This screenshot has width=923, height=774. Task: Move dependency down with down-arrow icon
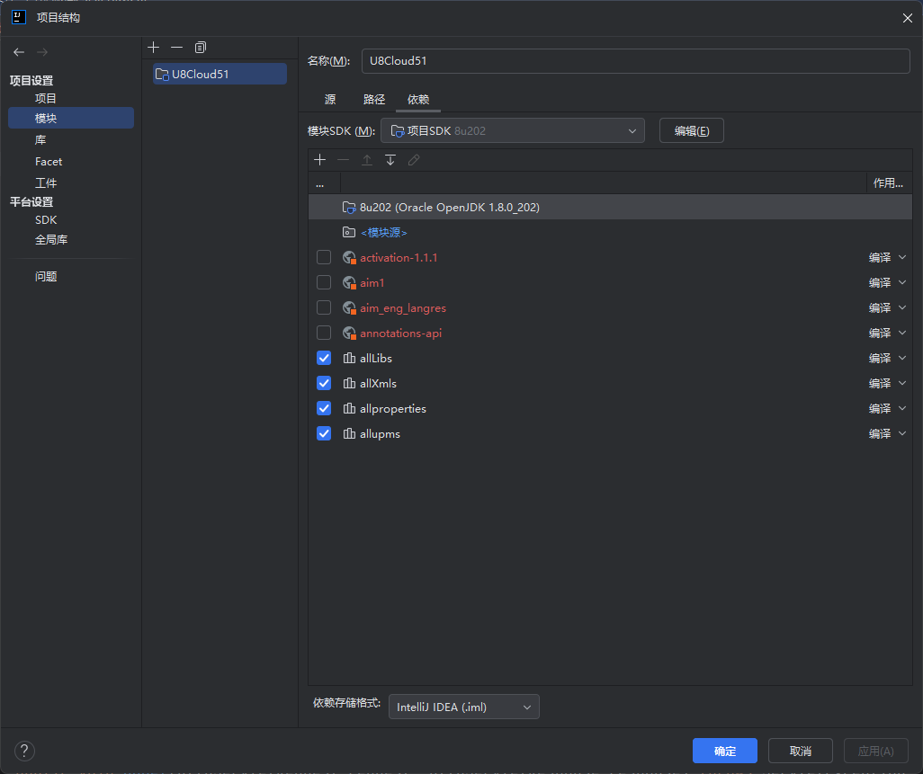tap(390, 160)
